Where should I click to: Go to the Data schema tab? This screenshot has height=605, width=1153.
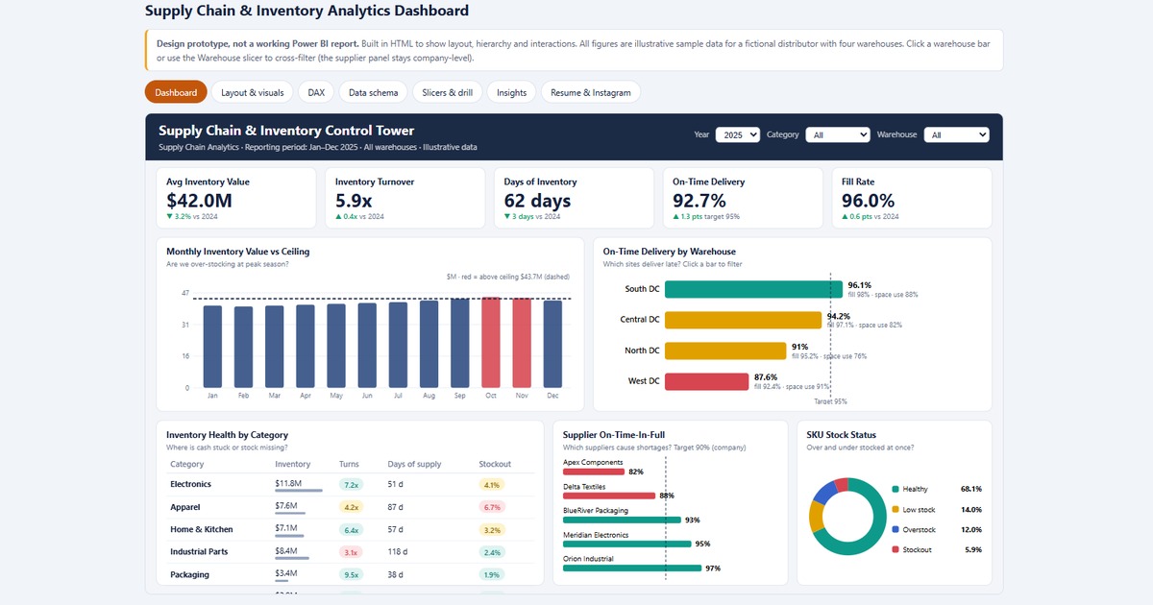point(374,92)
